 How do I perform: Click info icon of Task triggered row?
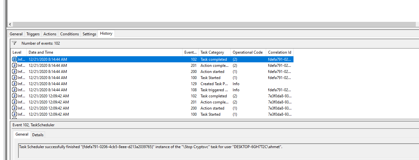tap(14, 90)
